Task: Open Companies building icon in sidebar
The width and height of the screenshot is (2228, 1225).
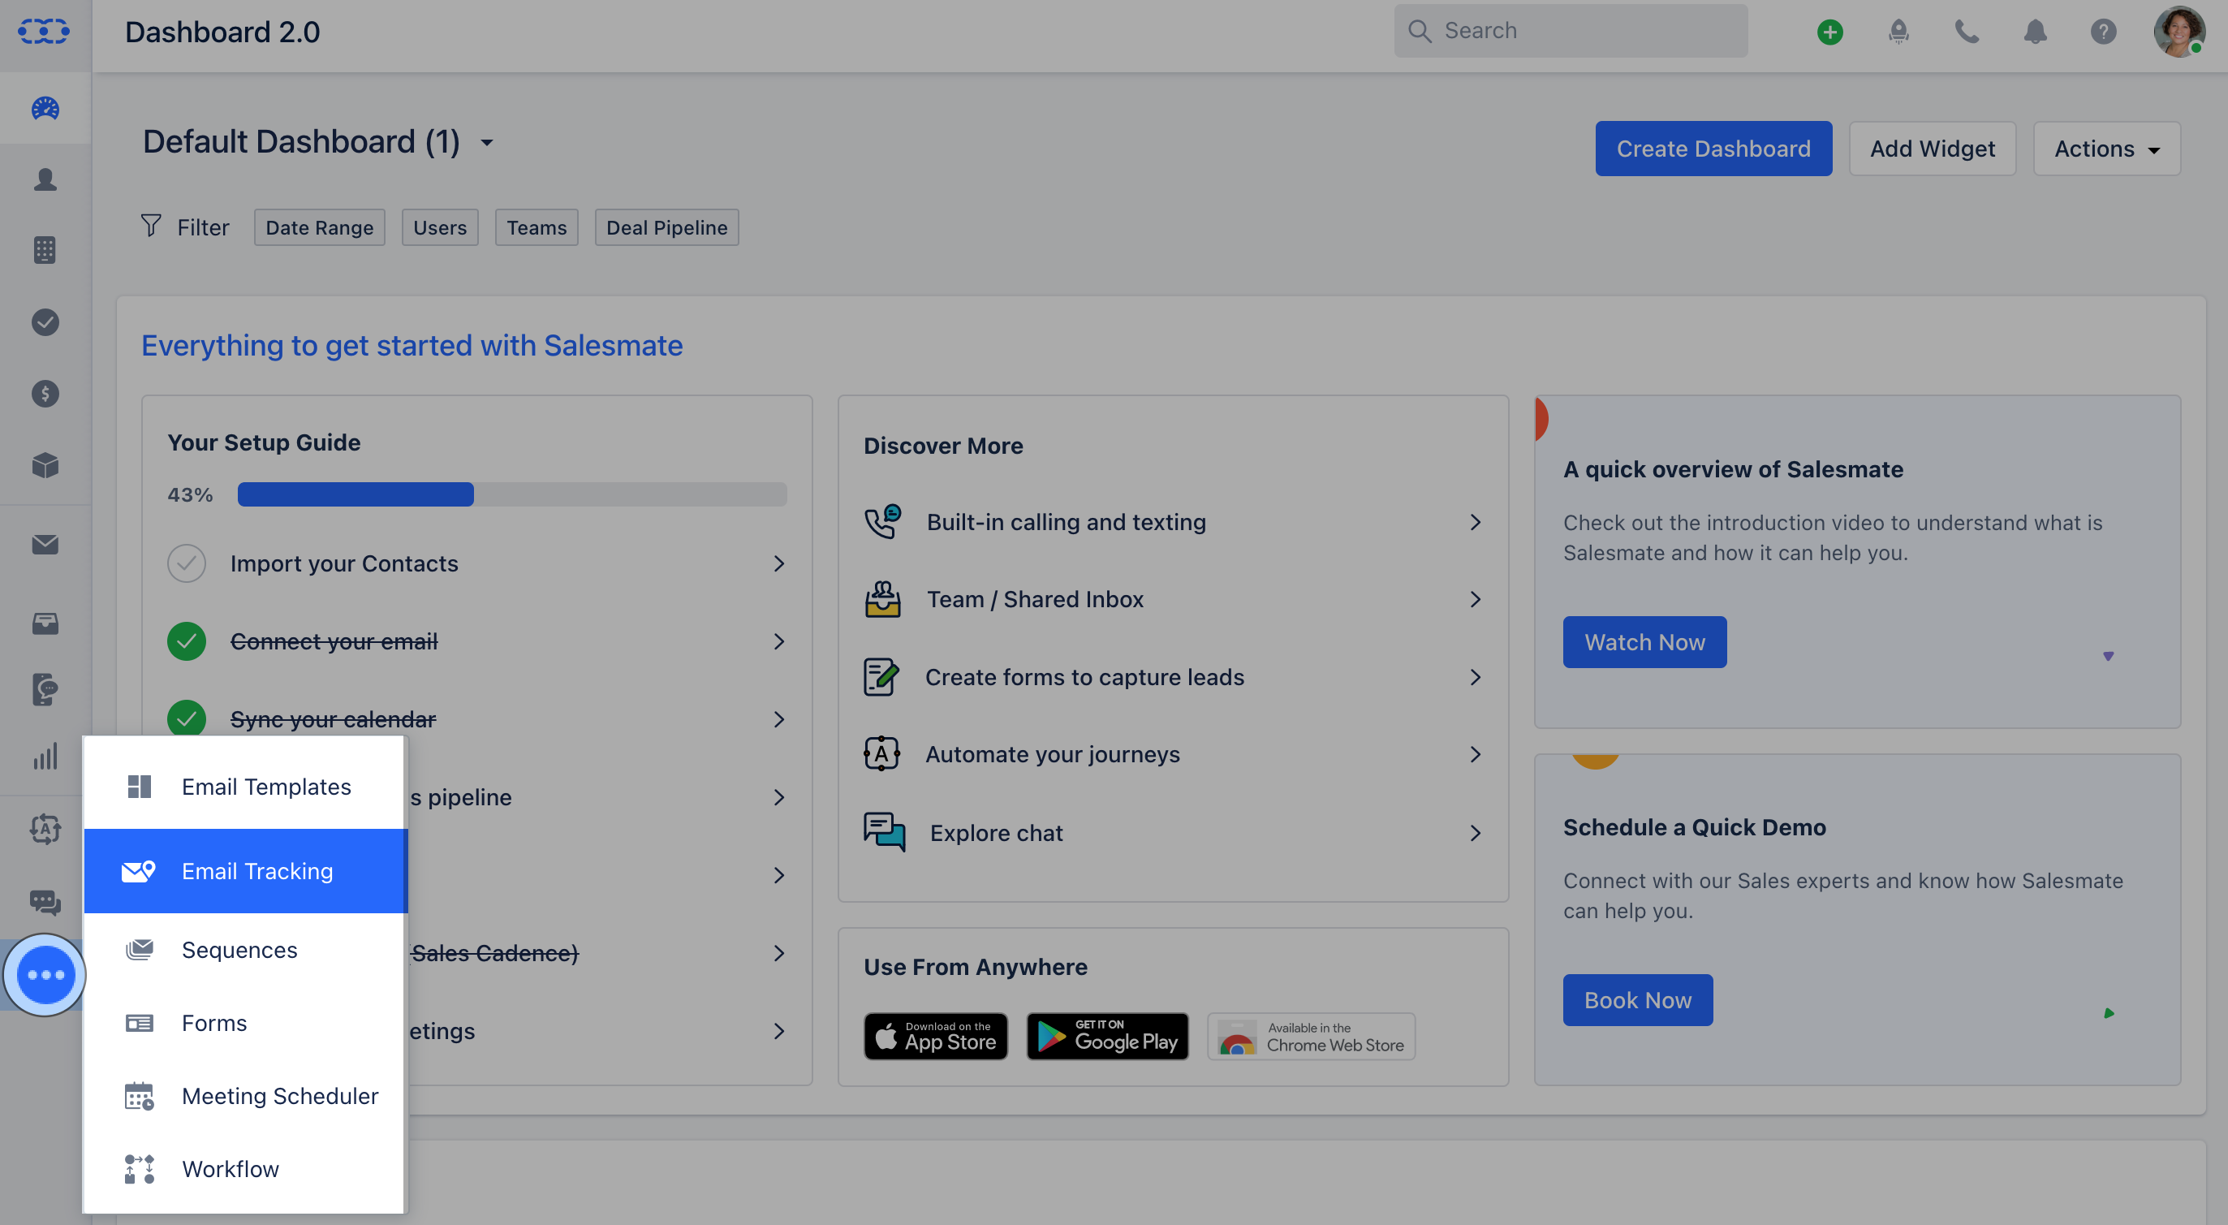Action: pyautogui.click(x=45, y=250)
